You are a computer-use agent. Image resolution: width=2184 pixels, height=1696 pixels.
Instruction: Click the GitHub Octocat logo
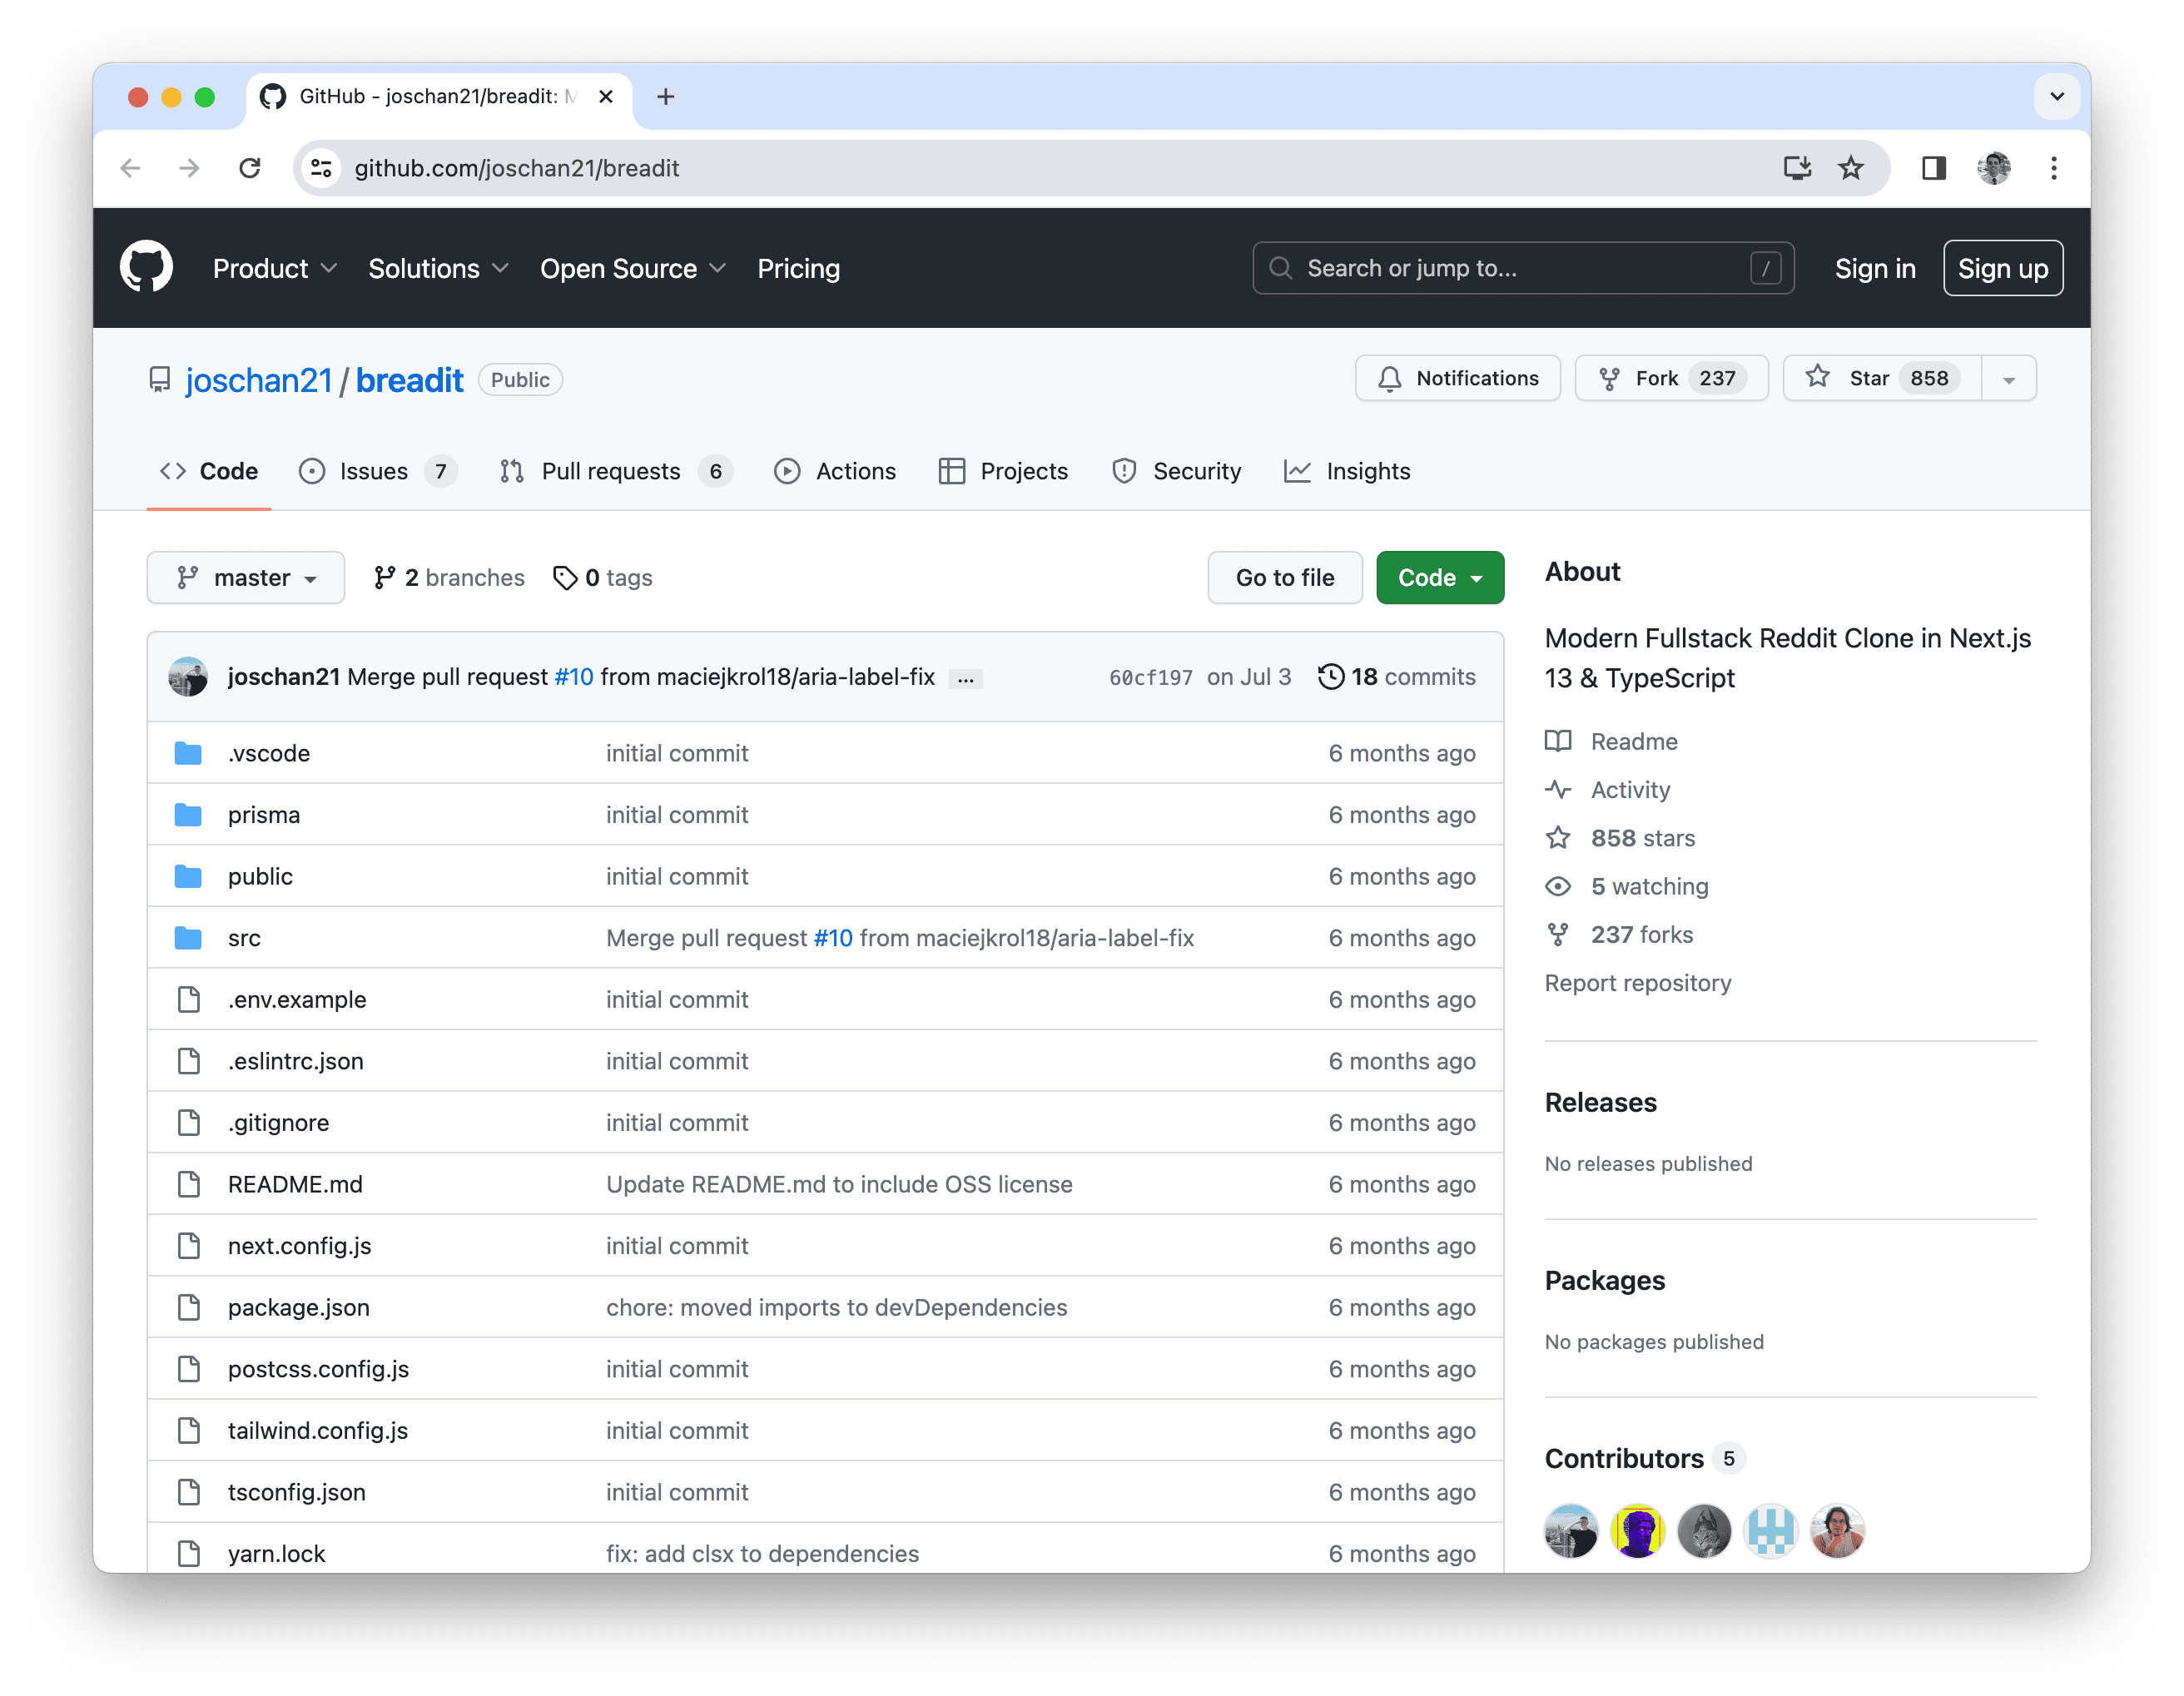(x=146, y=267)
